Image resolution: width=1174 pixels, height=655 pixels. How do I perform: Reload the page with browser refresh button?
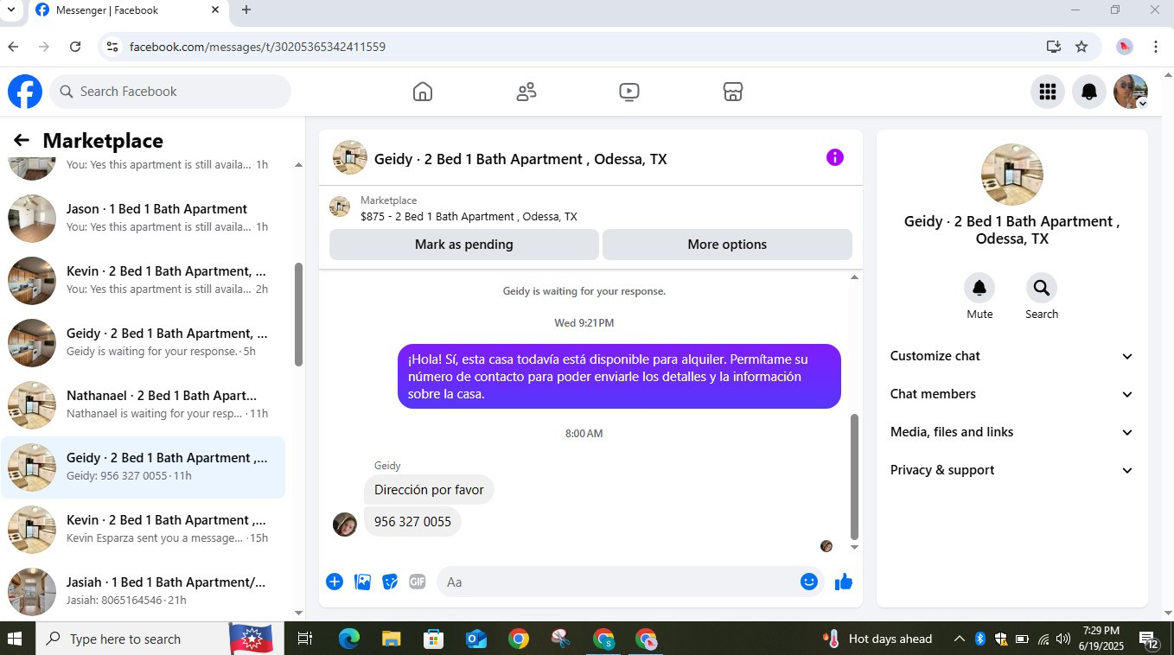75,47
